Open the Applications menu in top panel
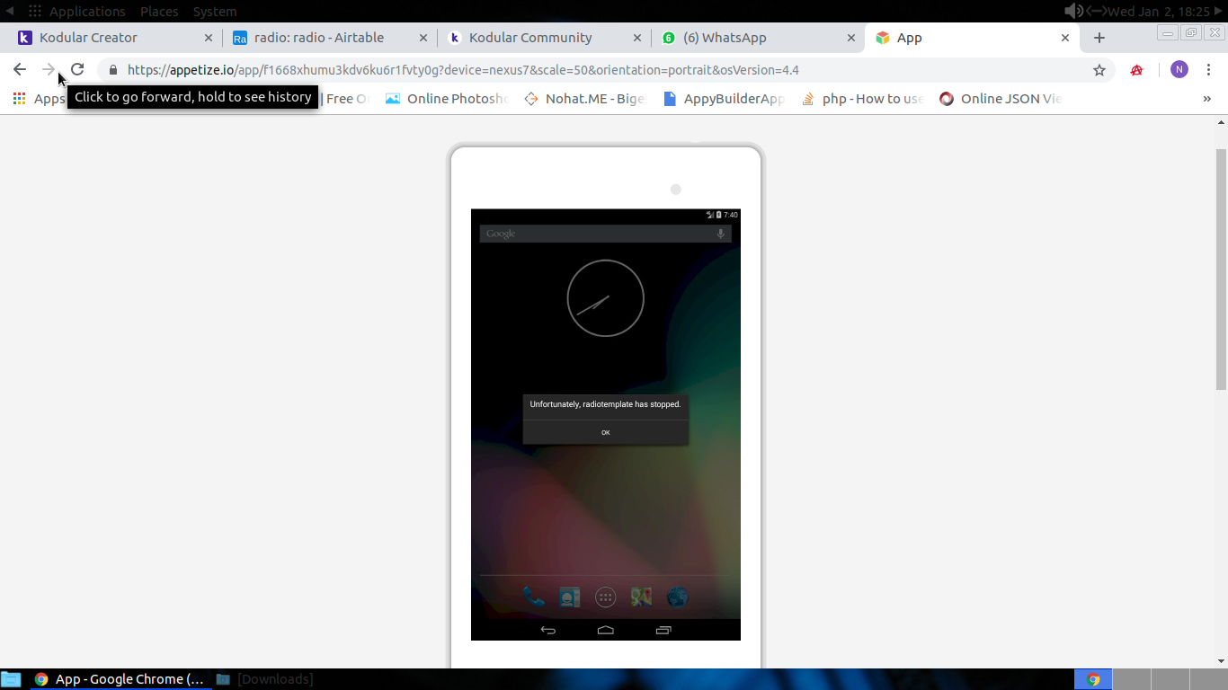The image size is (1228, 690). 87,12
